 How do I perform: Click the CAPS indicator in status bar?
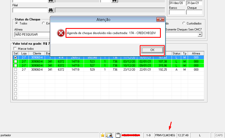point(219,135)
